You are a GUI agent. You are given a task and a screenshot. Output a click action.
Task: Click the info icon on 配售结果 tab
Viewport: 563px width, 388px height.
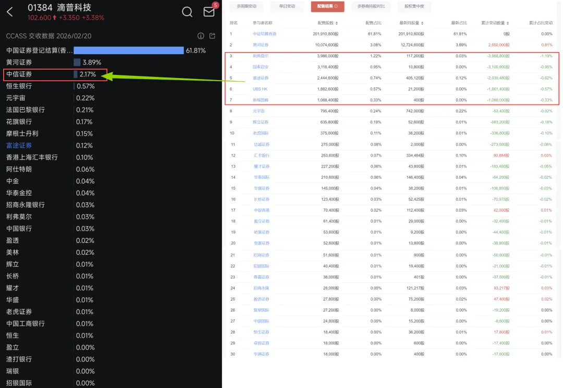click(x=336, y=6)
